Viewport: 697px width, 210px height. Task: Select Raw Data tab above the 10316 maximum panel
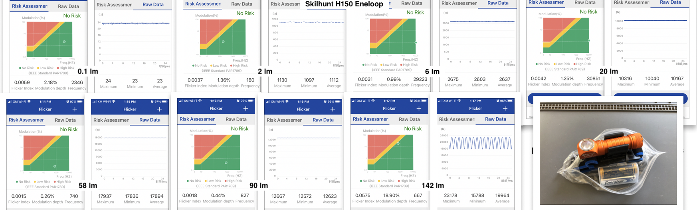(670, 2)
